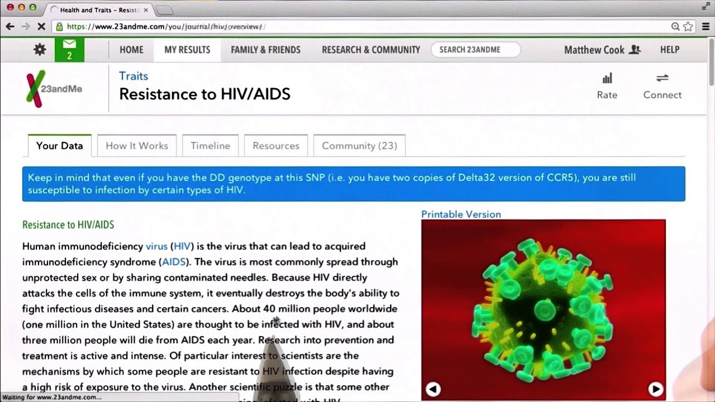Click the browser forward arrow
The height and width of the screenshot is (402, 715).
tap(26, 26)
